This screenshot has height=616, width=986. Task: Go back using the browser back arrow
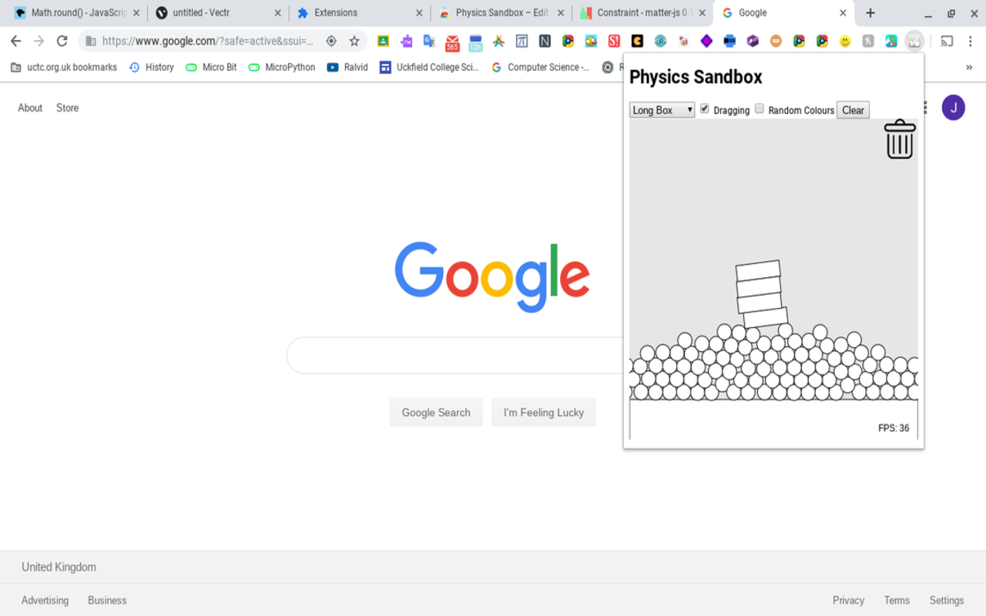click(16, 42)
